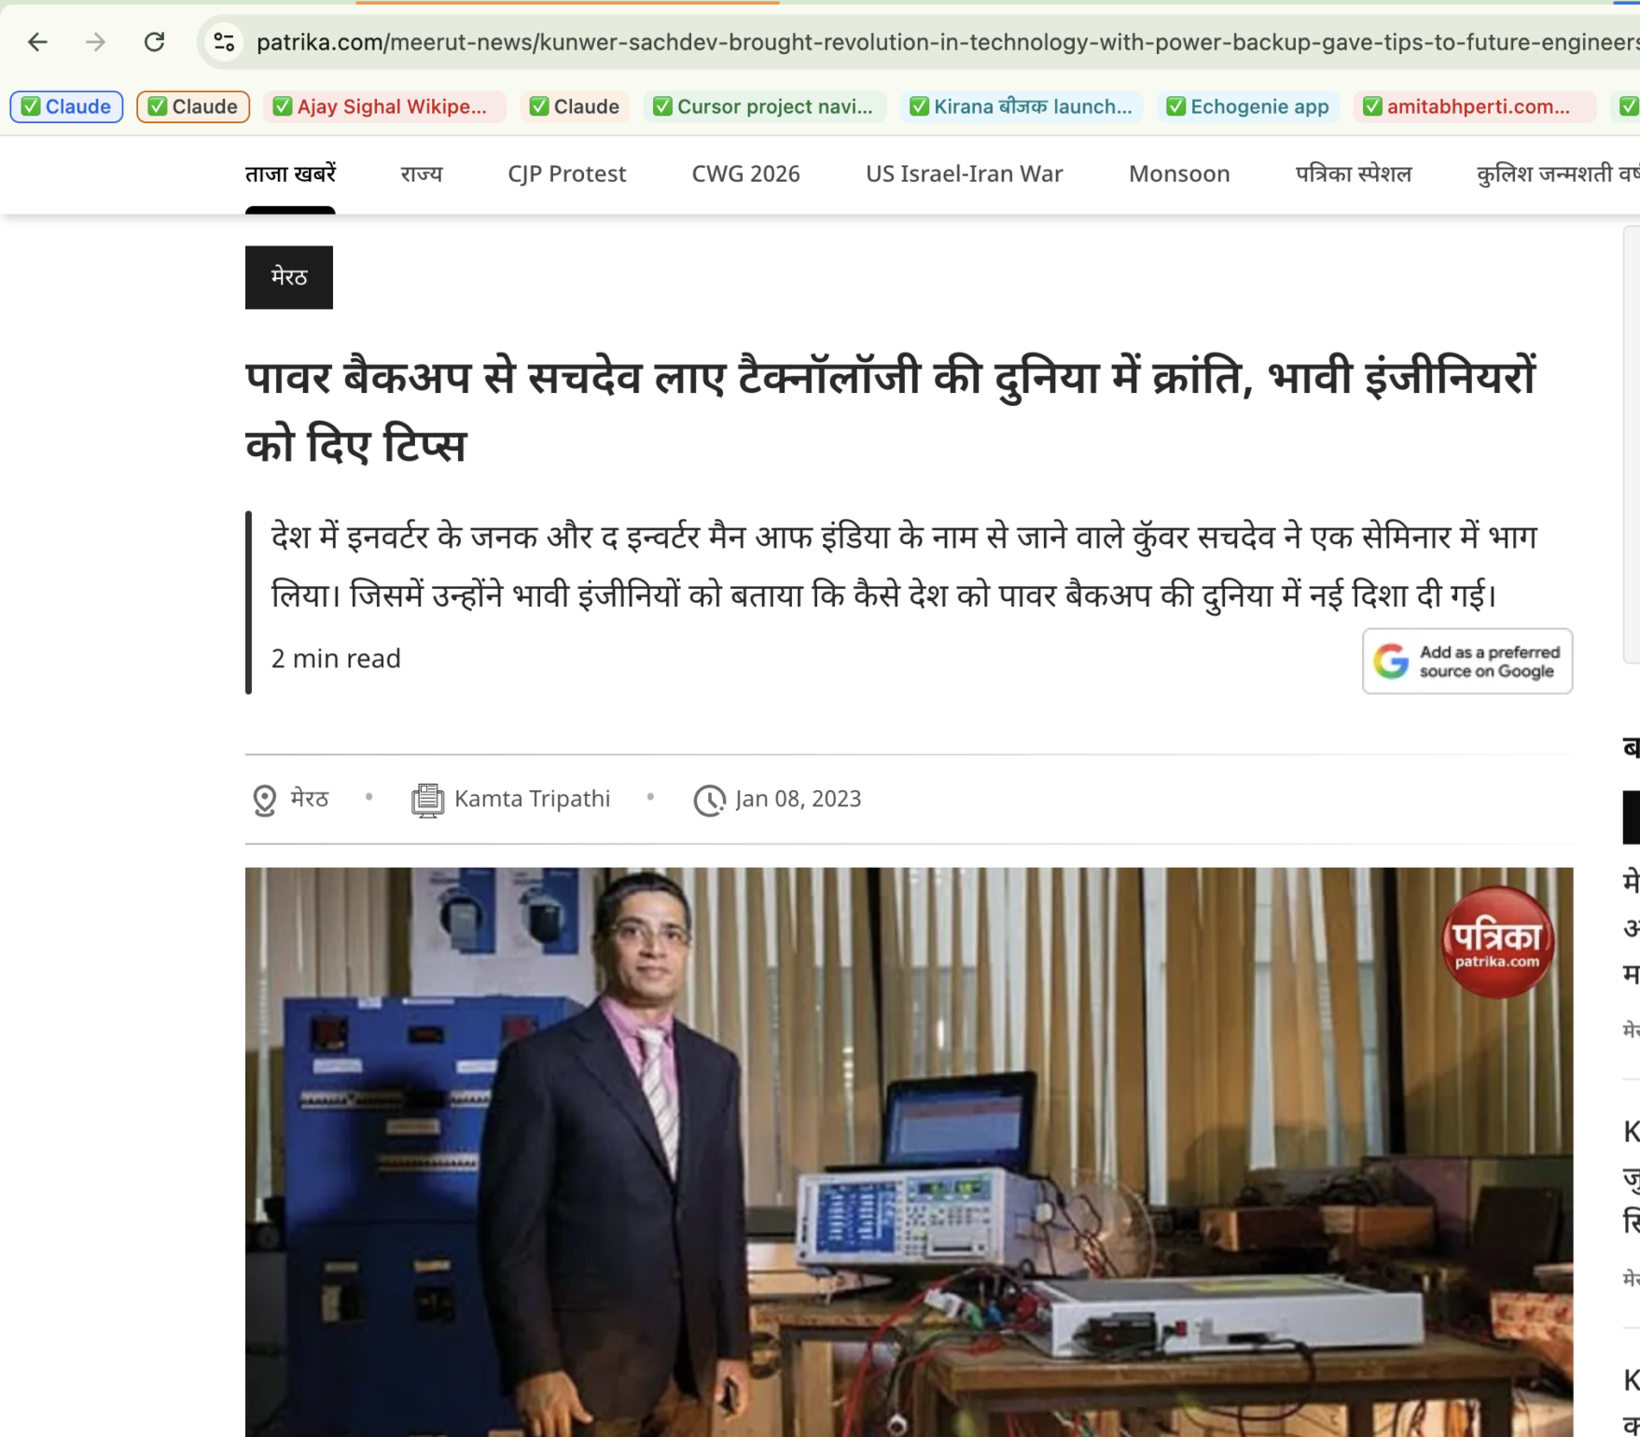1640x1437 pixels.
Task: Click the clock icon beside the date
Action: click(709, 800)
